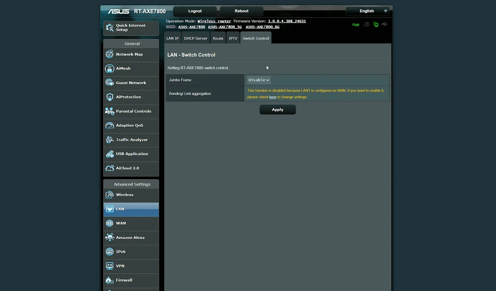Click the WAN globe icon
Image resolution: width=496 pixels, height=291 pixels.
(110, 223)
